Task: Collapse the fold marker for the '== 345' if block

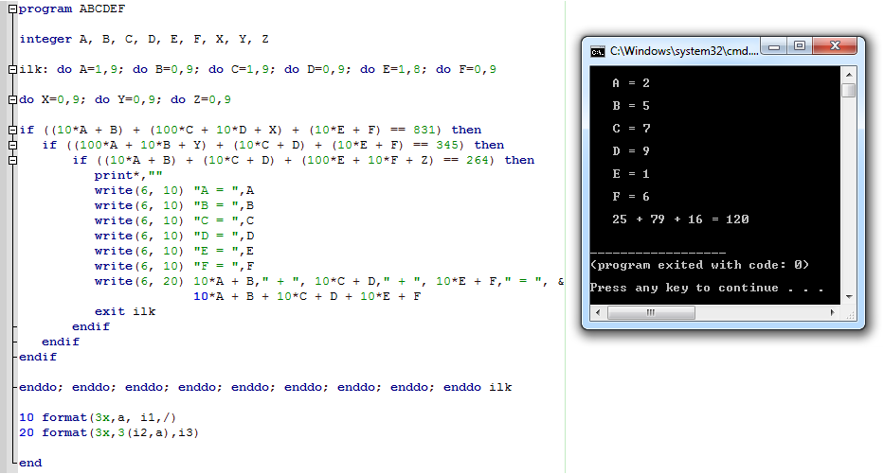Action: coord(12,146)
